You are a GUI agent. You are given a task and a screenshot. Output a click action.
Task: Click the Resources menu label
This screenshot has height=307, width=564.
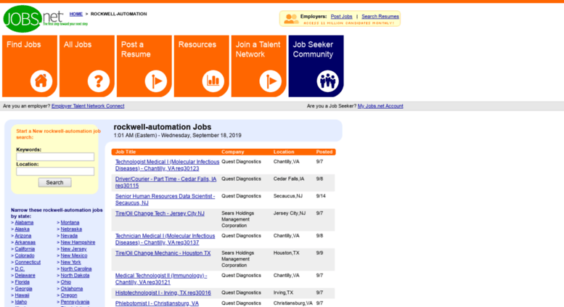pyautogui.click(x=197, y=44)
